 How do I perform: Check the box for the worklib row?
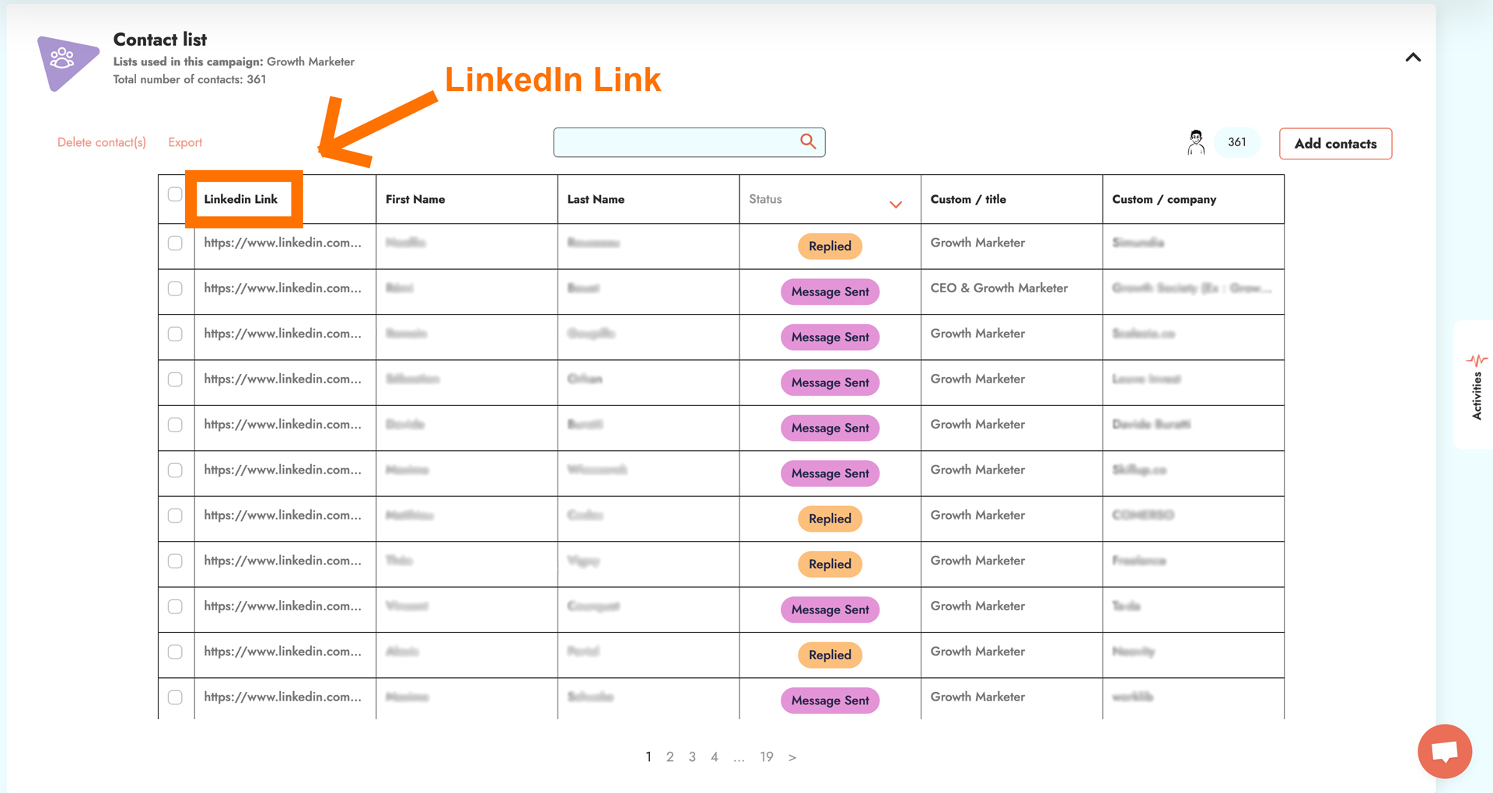pyautogui.click(x=175, y=697)
